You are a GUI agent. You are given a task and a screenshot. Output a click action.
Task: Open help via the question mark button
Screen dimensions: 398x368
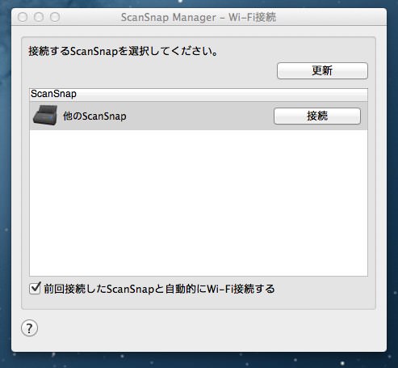click(x=29, y=328)
